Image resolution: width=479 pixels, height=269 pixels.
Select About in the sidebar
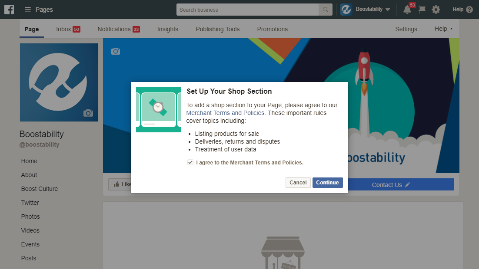pyautogui.click(x=29, y=175)
